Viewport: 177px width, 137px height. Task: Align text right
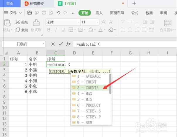pyautogui.click(x=137, y=30)
